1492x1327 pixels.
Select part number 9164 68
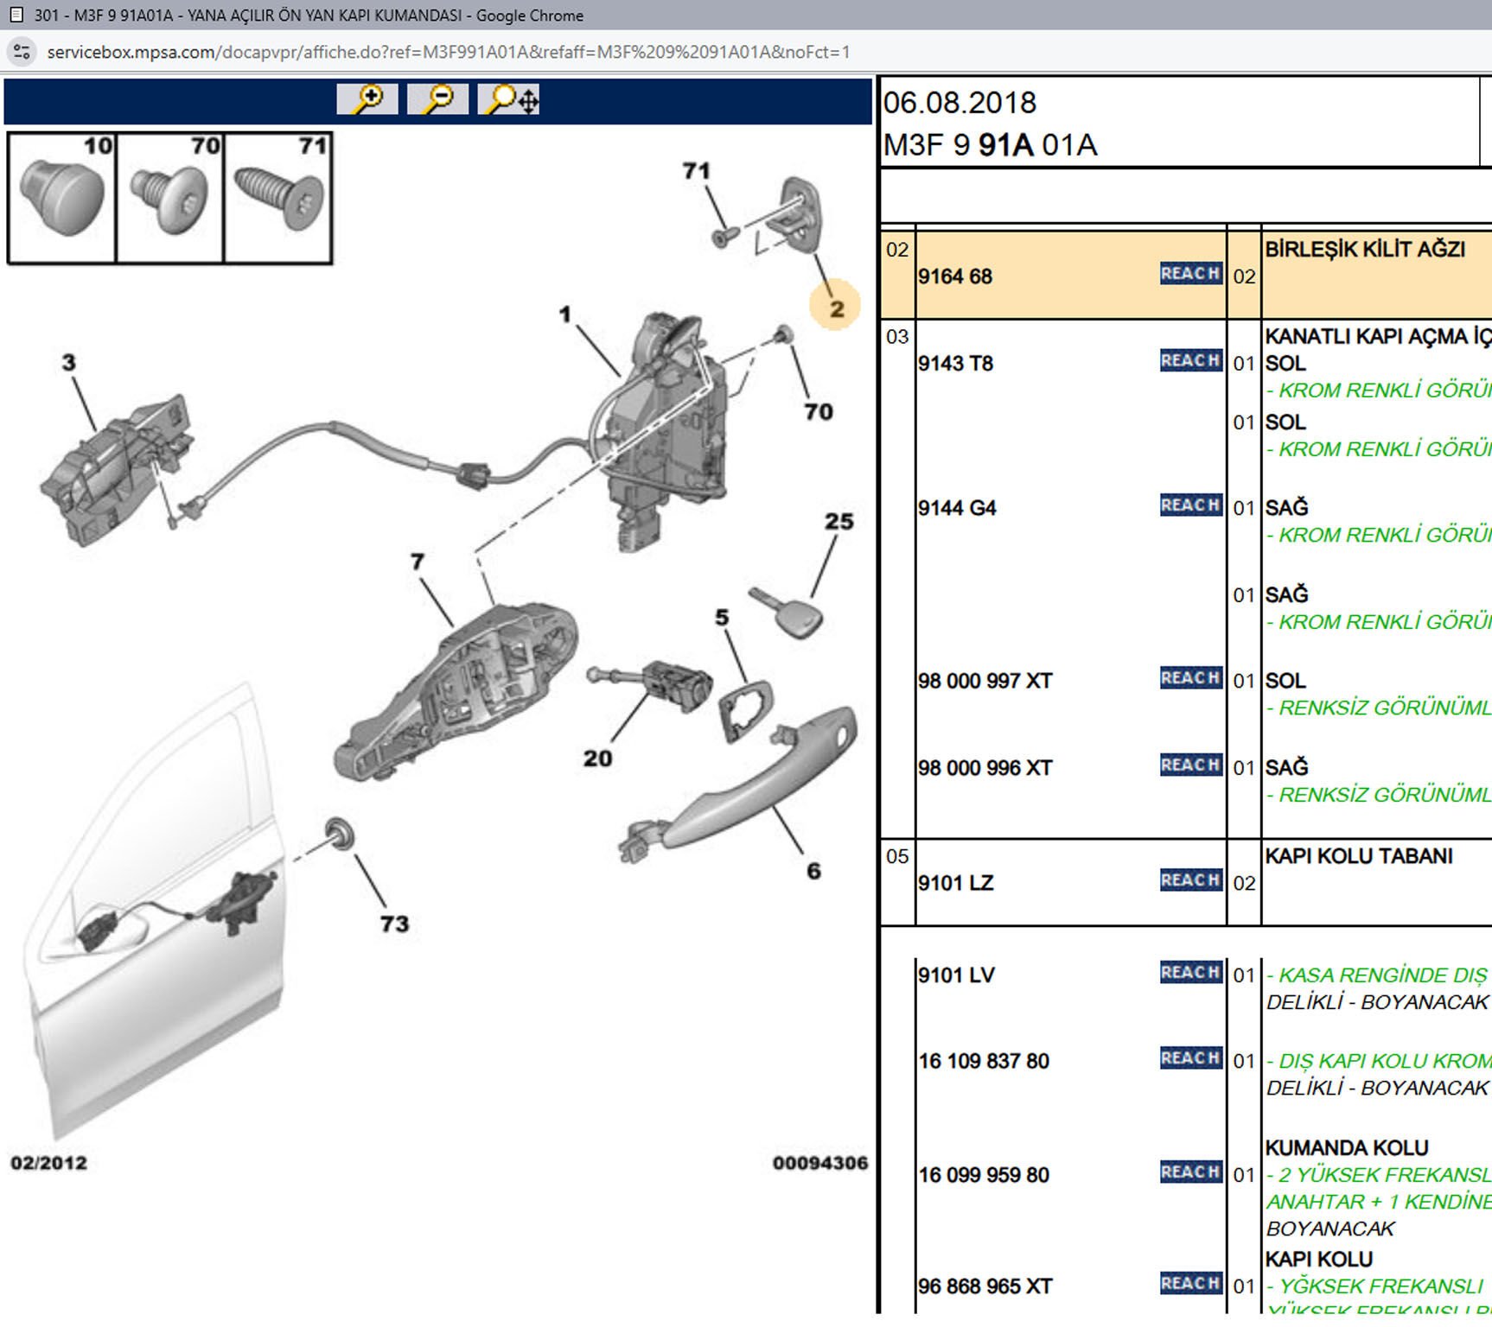coord(955,277)
